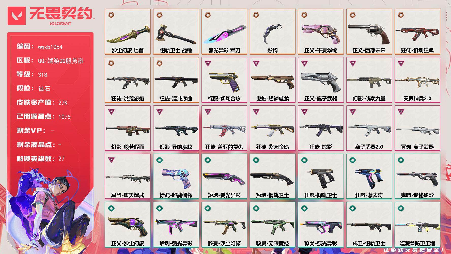451x254 pixels.
Task: Click the 天界神兵2.0 rifle skin
Action: (417, 80)
